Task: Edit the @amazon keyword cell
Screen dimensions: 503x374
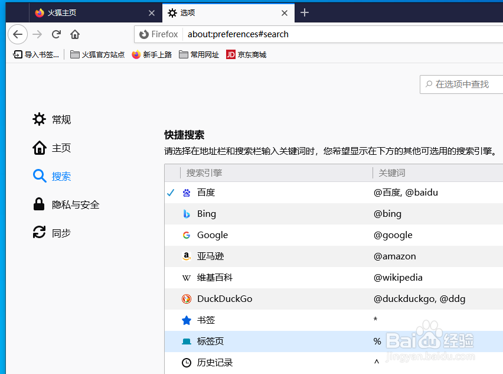Action: [394, 256]
